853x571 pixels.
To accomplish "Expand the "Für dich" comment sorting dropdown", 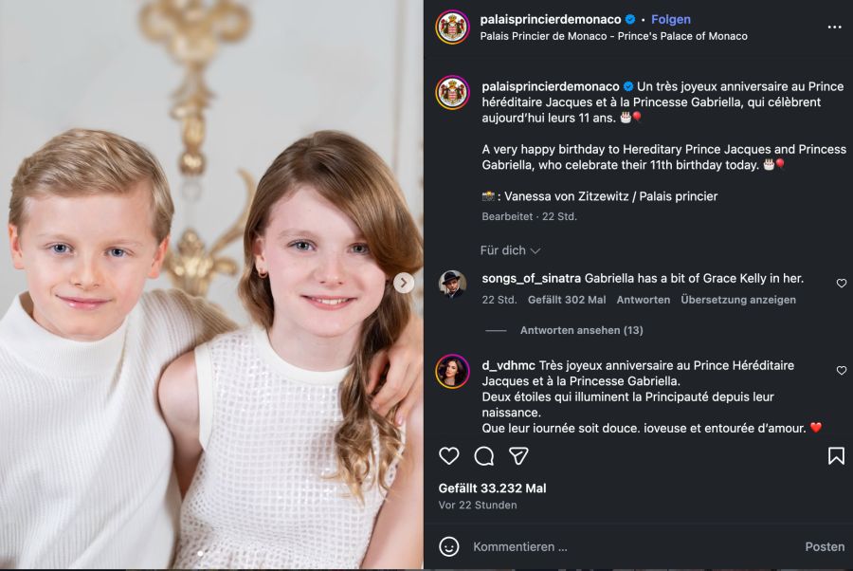I will click(x=510, y=250).
